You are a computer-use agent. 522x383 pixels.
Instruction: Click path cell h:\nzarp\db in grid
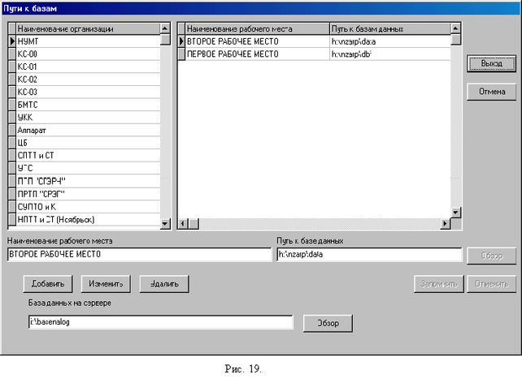(x=390, y=54)
